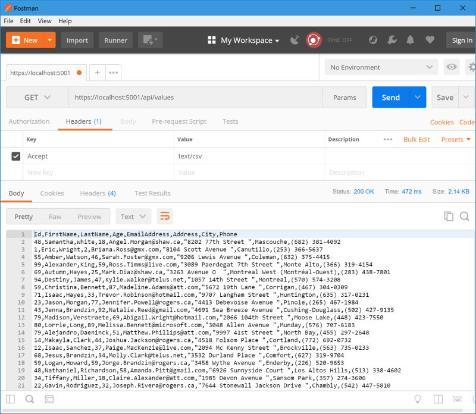This screenshot has height=414, width=476.
Task: Click the Sign In button
Action: point(461,40)
